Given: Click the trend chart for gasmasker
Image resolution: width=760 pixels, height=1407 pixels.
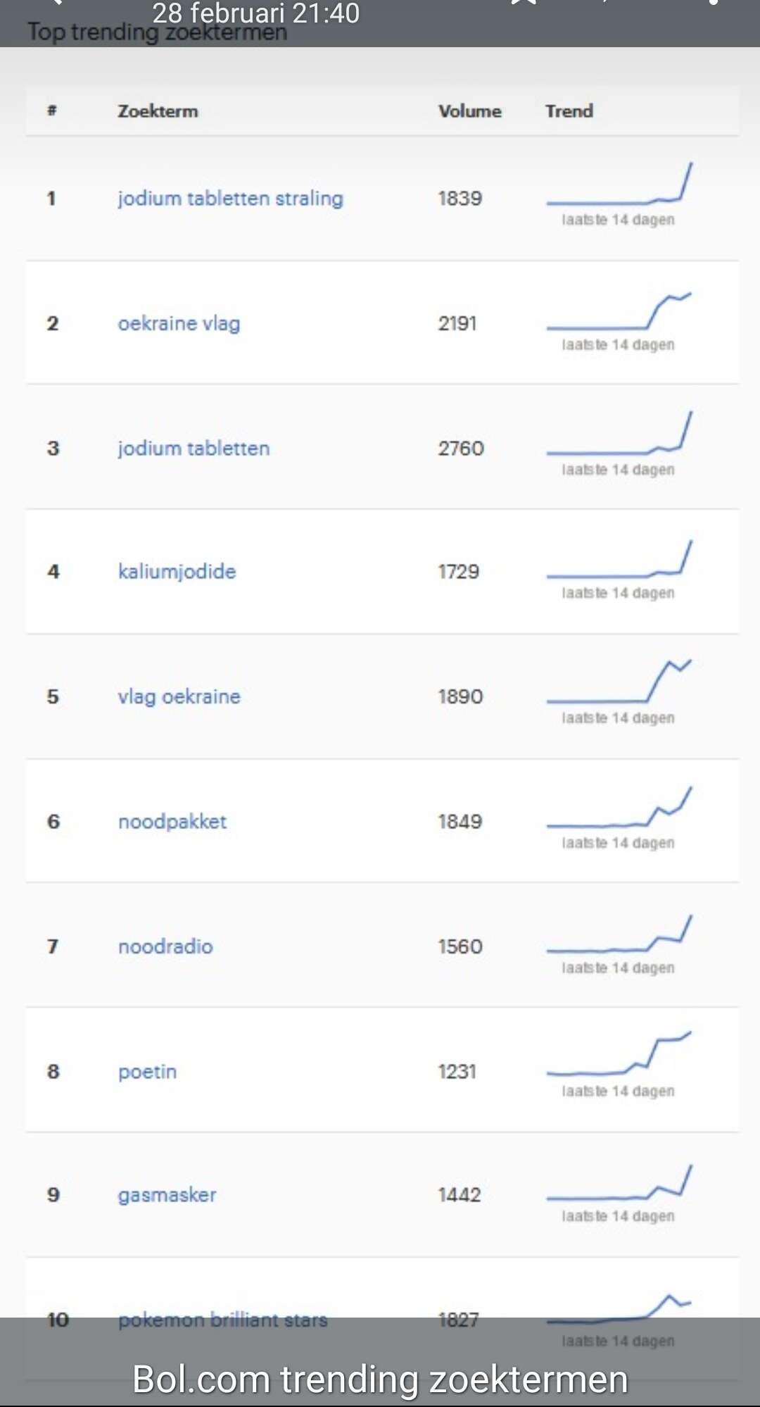Looking at the screenshot, I should tap(619, 1182).
